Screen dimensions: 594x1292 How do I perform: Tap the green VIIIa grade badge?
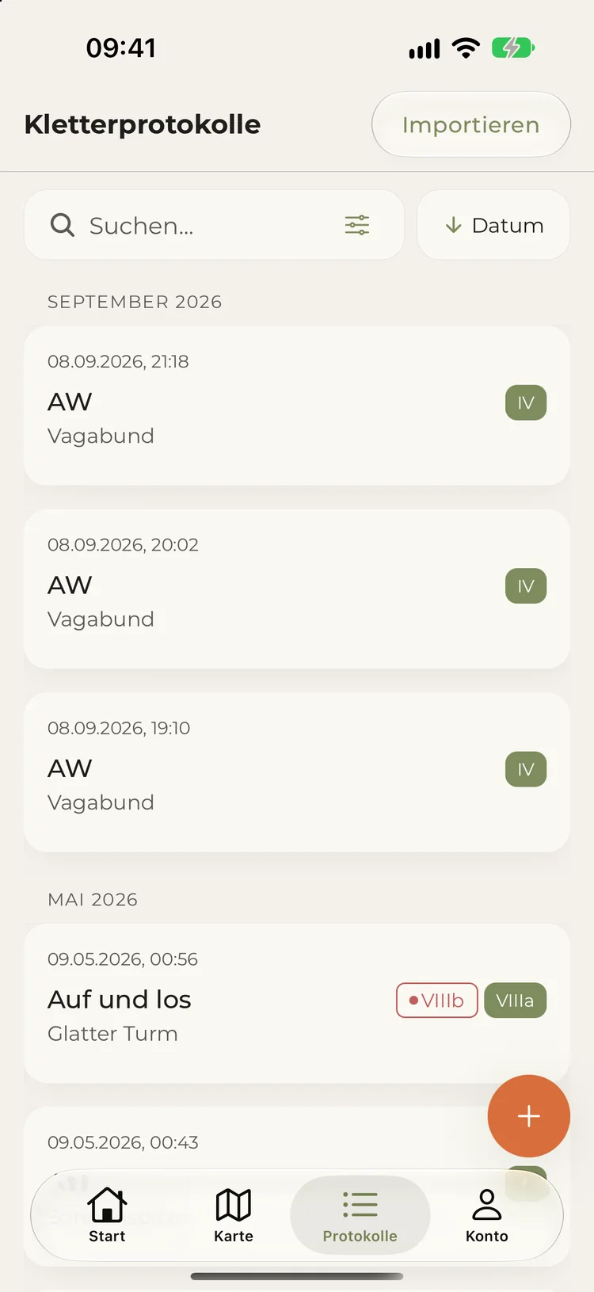[515, 1000]
